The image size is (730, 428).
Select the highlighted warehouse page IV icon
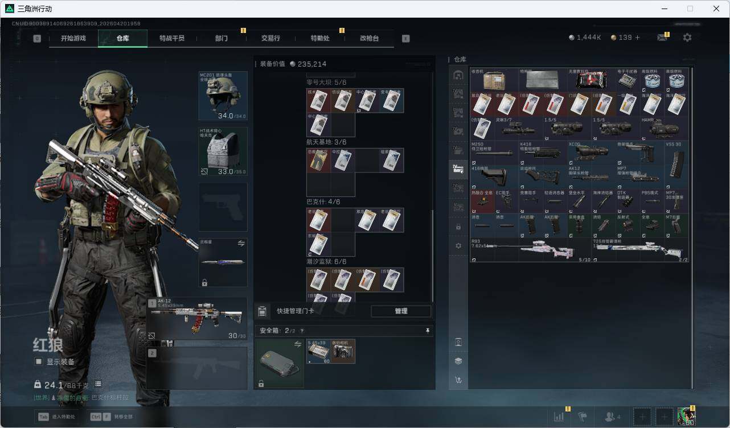458,168
